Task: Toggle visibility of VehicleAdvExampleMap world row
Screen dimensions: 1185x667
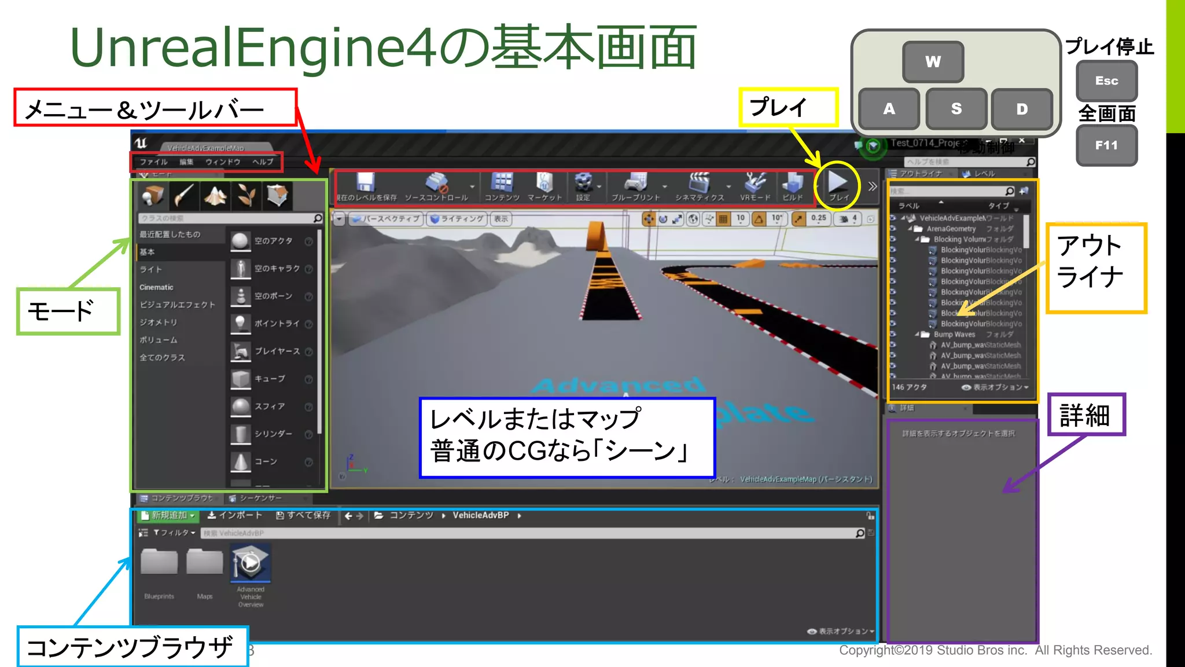Action: coord(893,218)
